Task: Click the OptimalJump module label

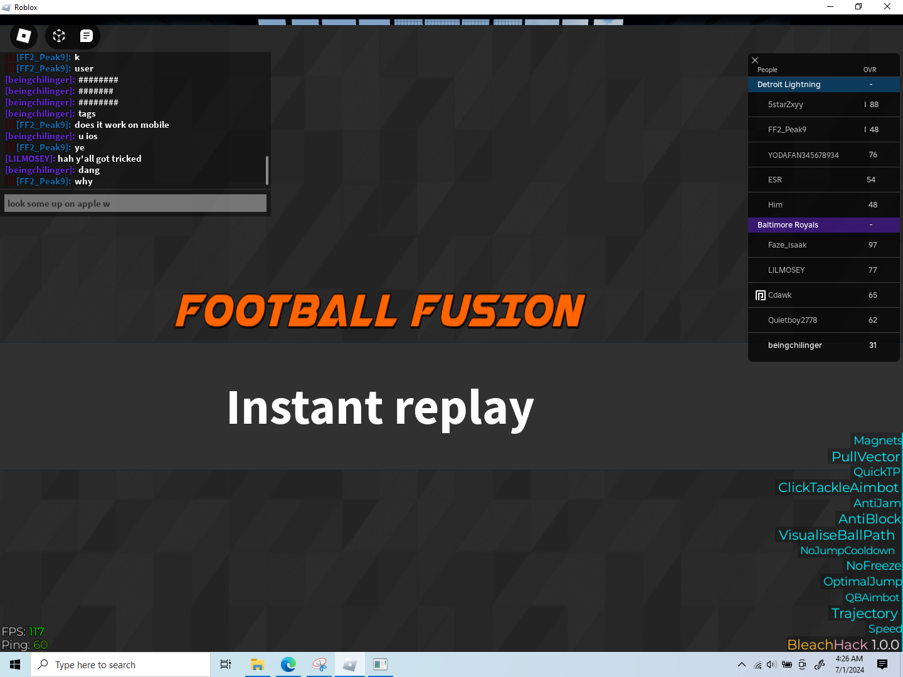Action: pyautogui.click(x=862, y=582)
